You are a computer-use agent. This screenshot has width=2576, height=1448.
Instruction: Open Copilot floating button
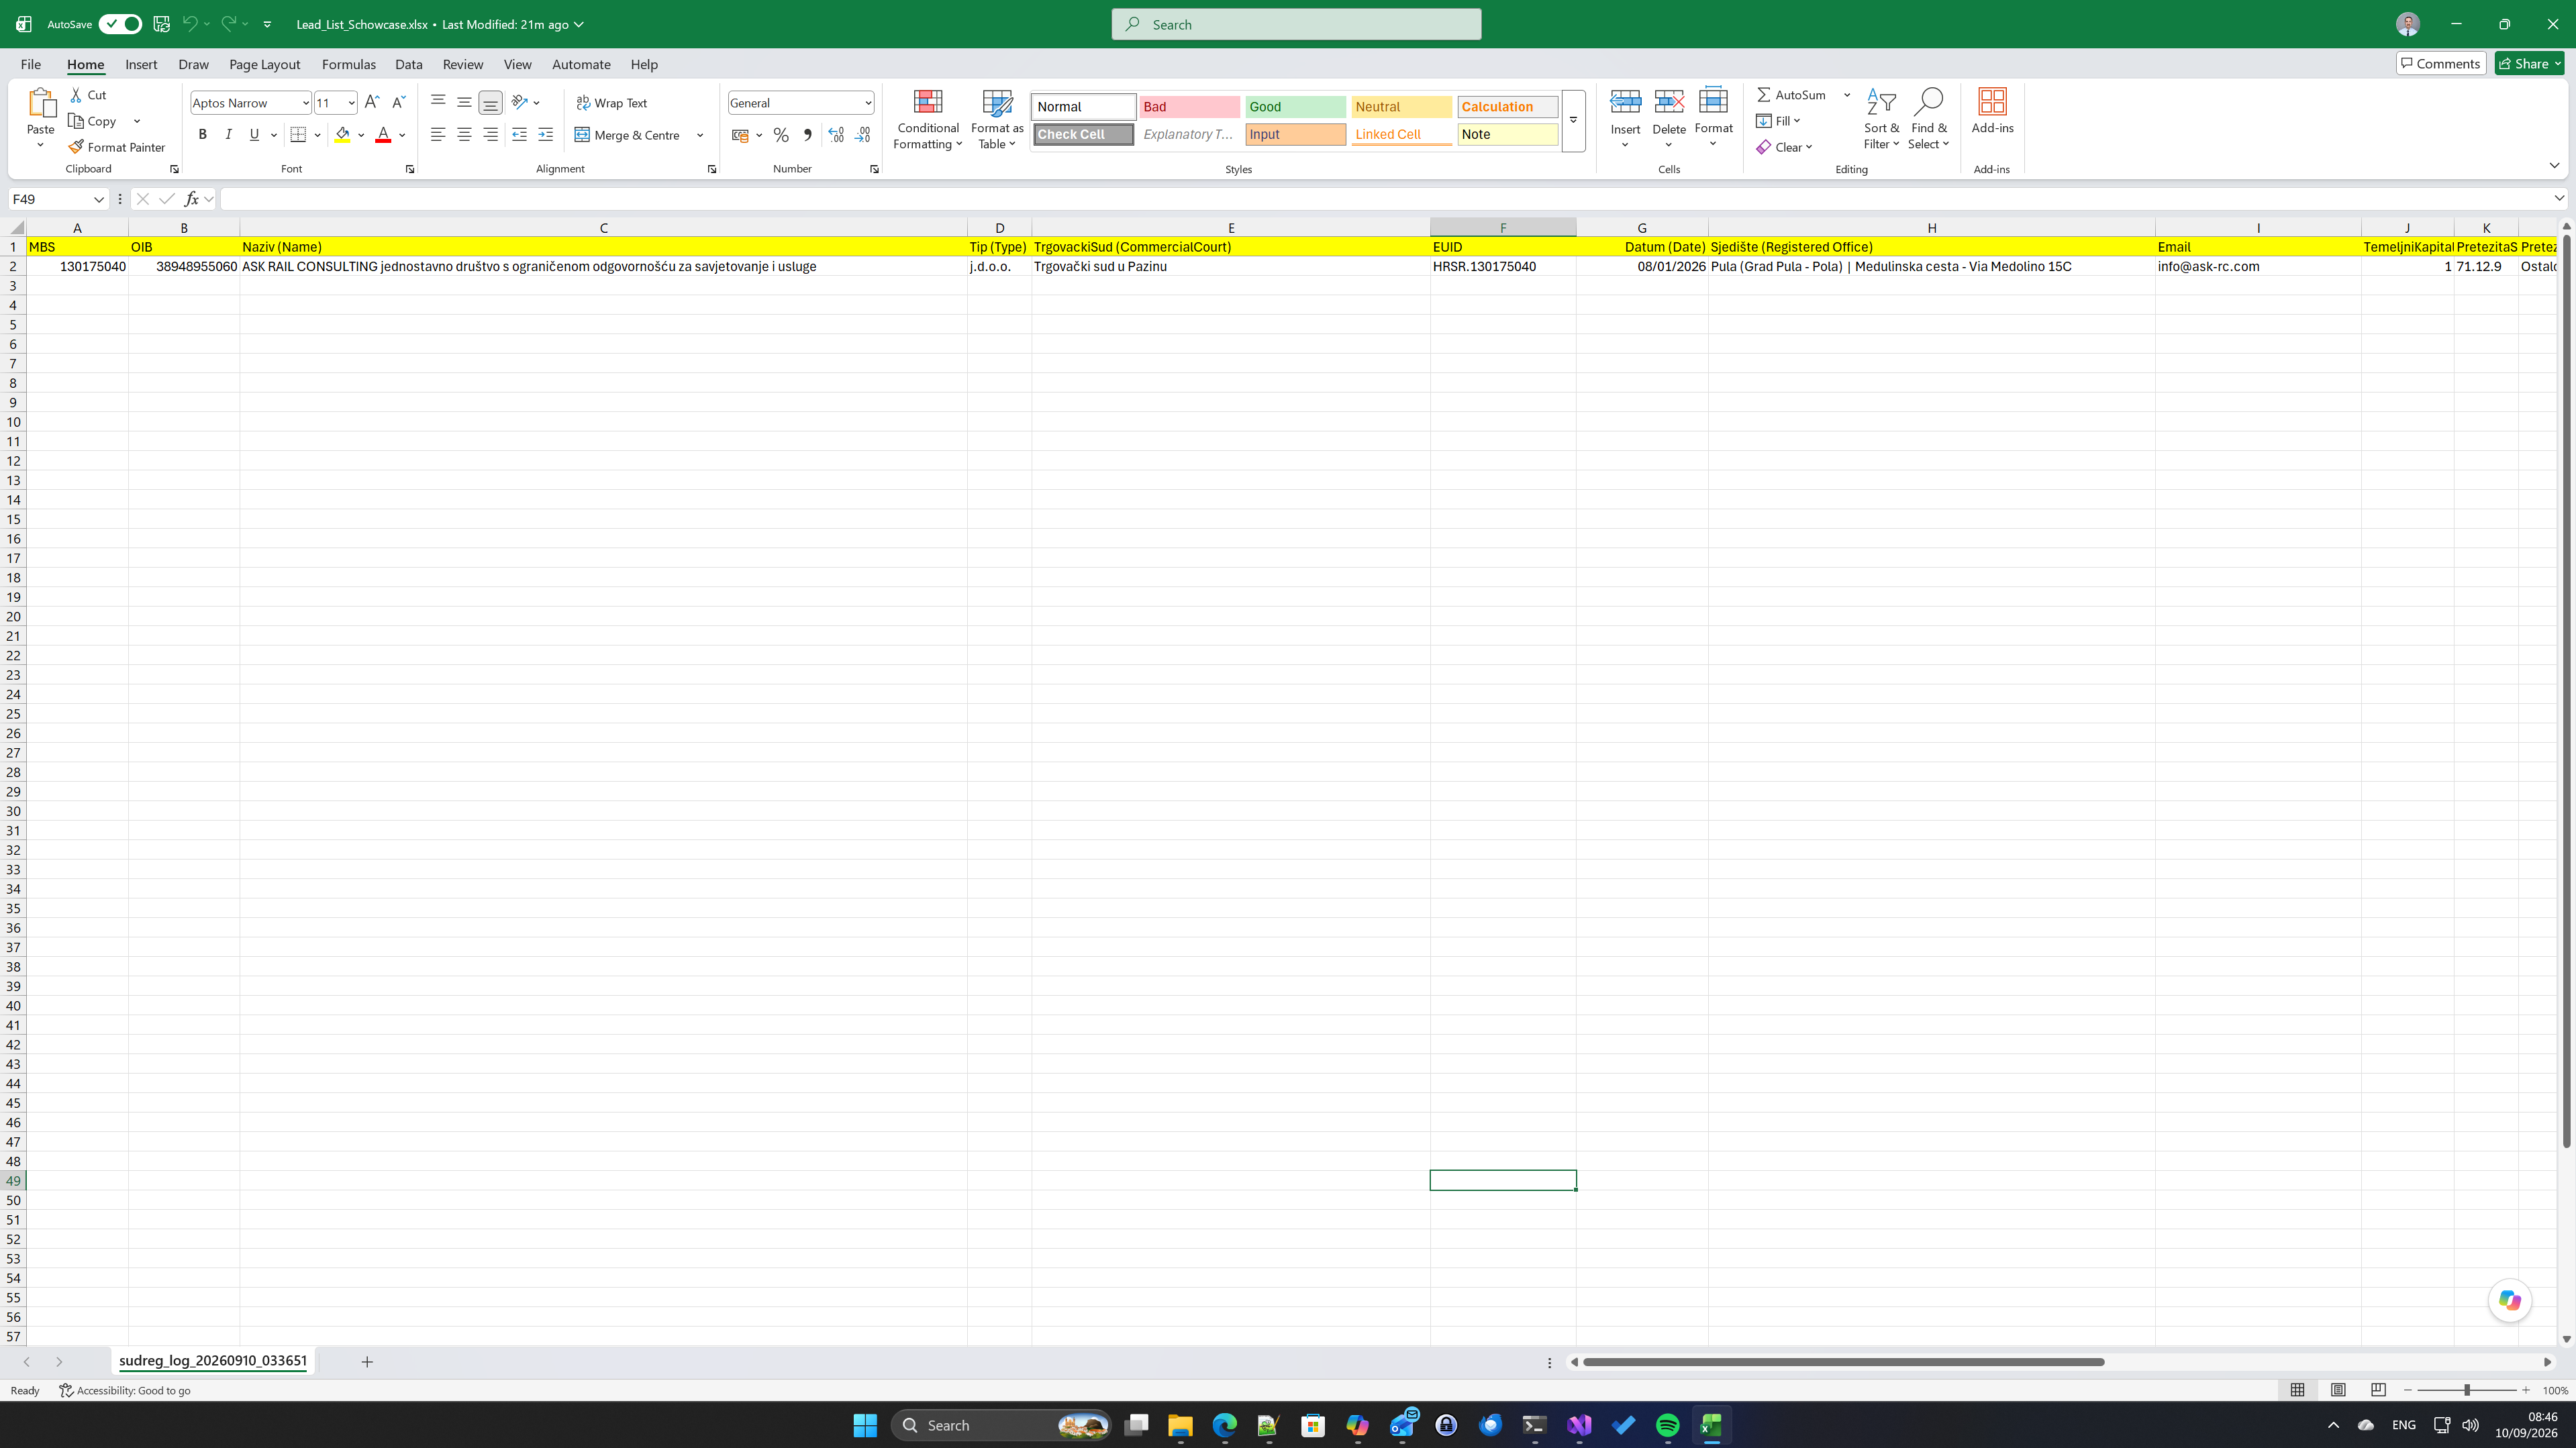tap(2509, 1300)
